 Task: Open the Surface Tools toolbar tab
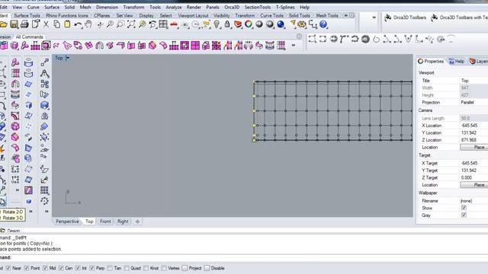pos(27,15)
